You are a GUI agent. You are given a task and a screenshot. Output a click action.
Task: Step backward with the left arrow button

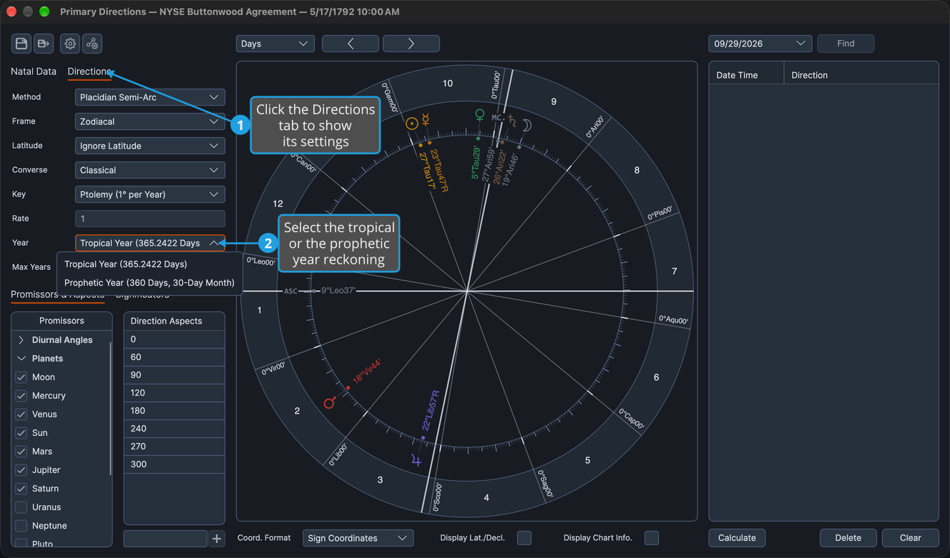tap(351, 44)
